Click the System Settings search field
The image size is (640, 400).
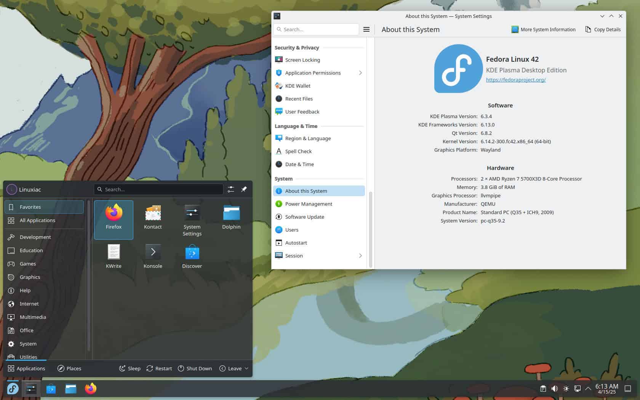click(x=316, y=29)
